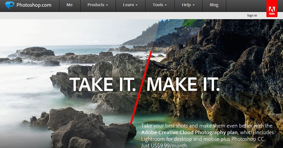Click the Photoshop.com speech-bubble logo icon
The height and width of the screenshot is (148, 283).
(10, 5)
